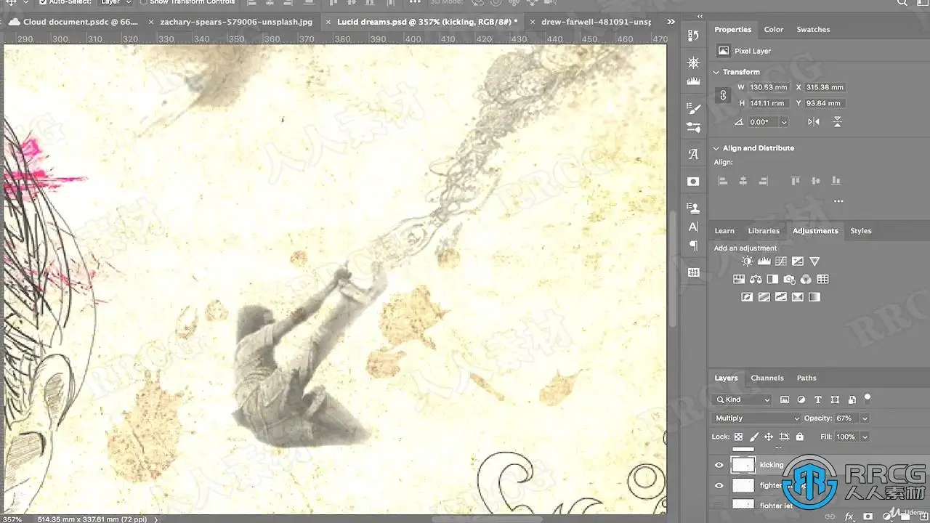Click the Flip Horizontal icon in Transform
Screen dimensions: 930x523
tap(814, 122)
